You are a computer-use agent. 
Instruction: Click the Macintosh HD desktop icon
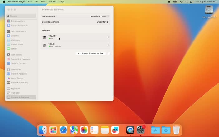point(209,12)
